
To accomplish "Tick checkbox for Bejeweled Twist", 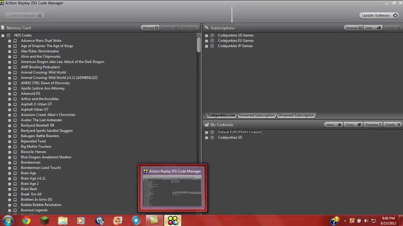I will 15,141.
